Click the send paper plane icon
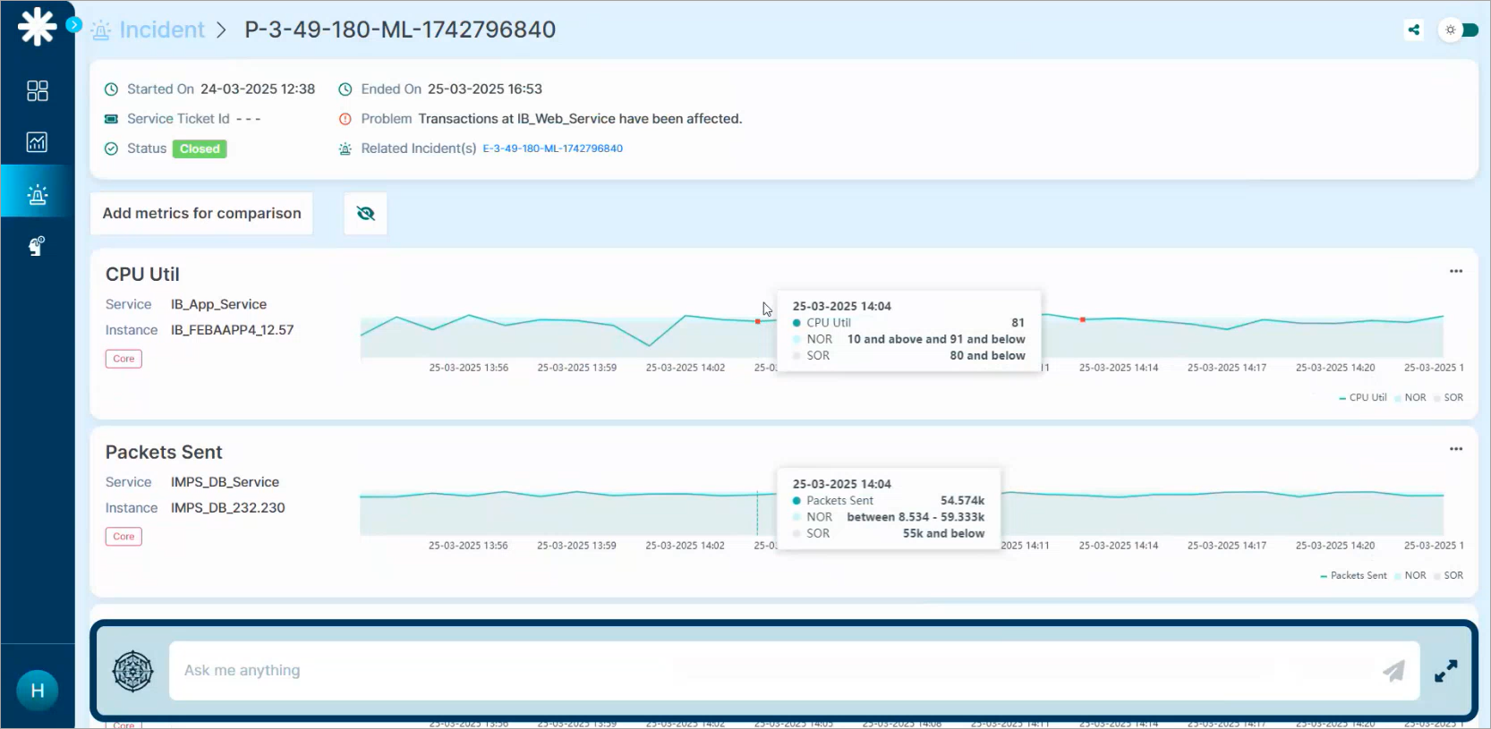The width and height of the screenshot is (1491, 729). click(x=1393, y=671)
